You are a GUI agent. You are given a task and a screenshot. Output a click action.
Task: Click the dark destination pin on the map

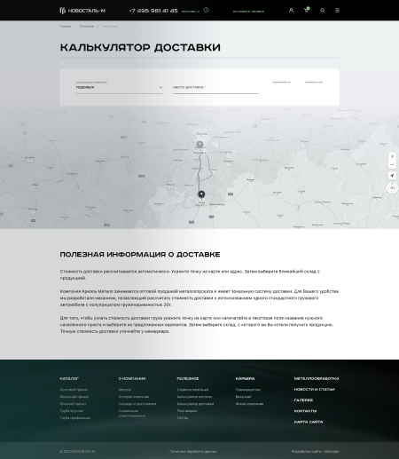pos(201,194)
